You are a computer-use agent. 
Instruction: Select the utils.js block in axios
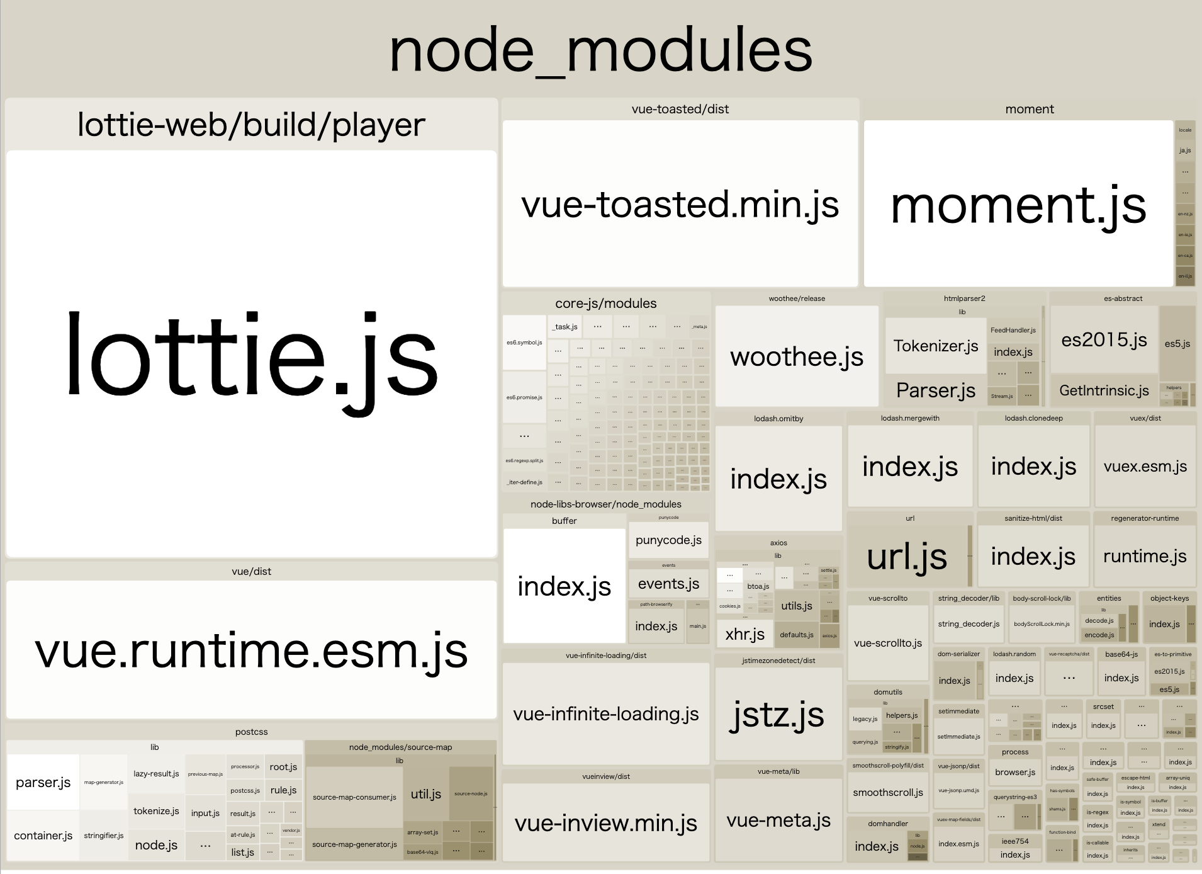pyautogui.click(x=797, y=606)
